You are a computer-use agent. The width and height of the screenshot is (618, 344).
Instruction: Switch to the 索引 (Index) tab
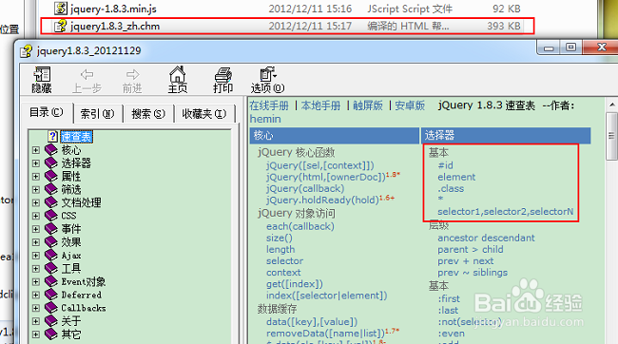(x=97, y=114)
